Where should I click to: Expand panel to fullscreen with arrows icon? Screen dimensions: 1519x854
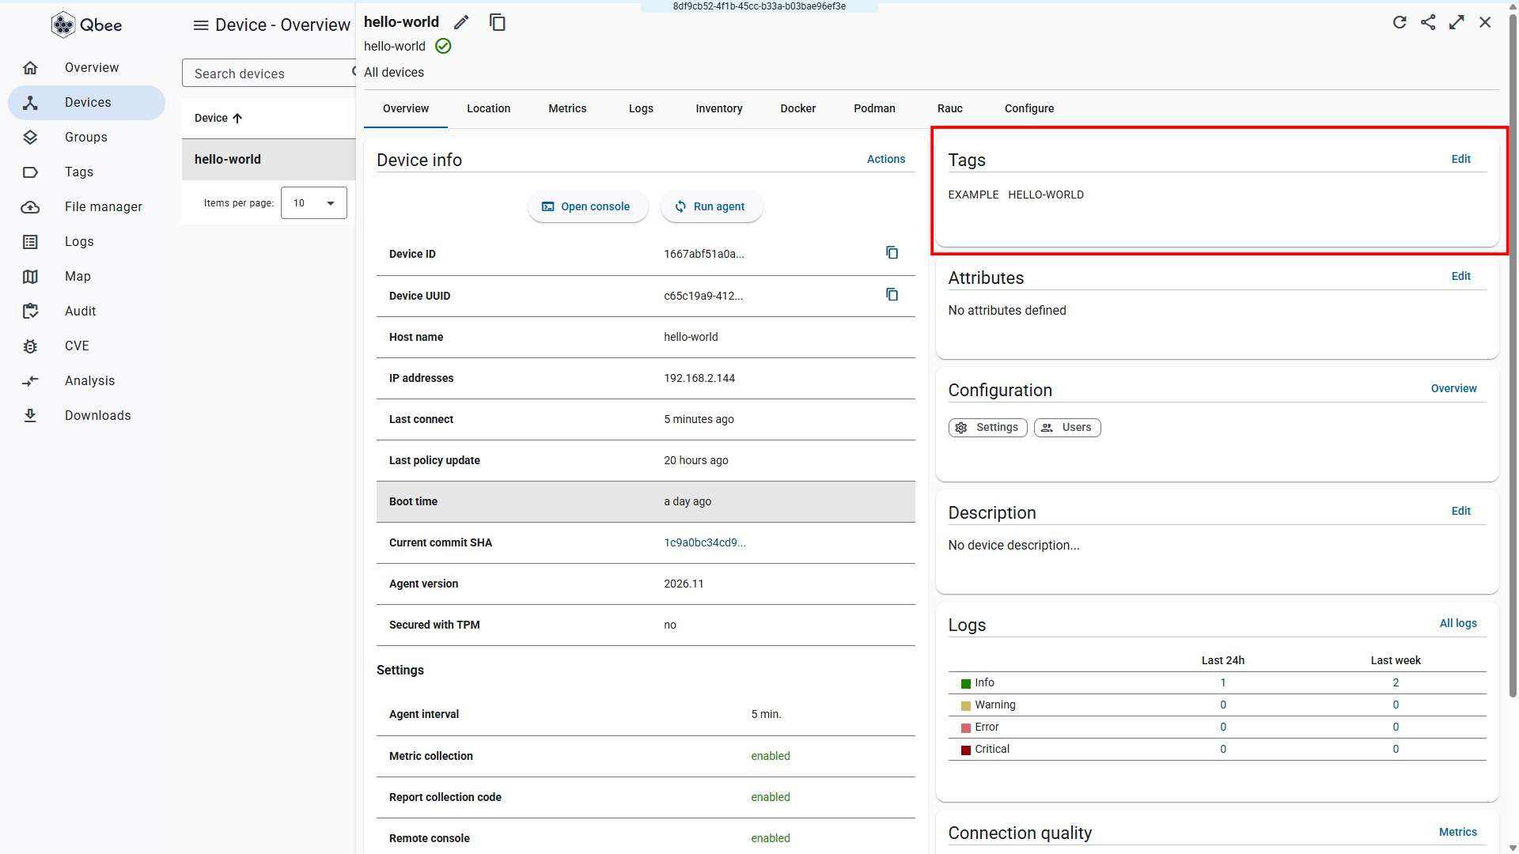1456,22
